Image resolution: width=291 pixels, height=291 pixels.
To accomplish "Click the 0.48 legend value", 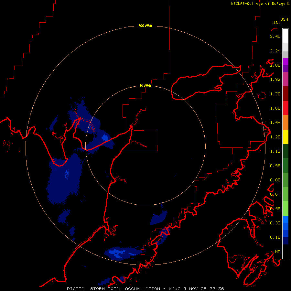I will [275, 209].
